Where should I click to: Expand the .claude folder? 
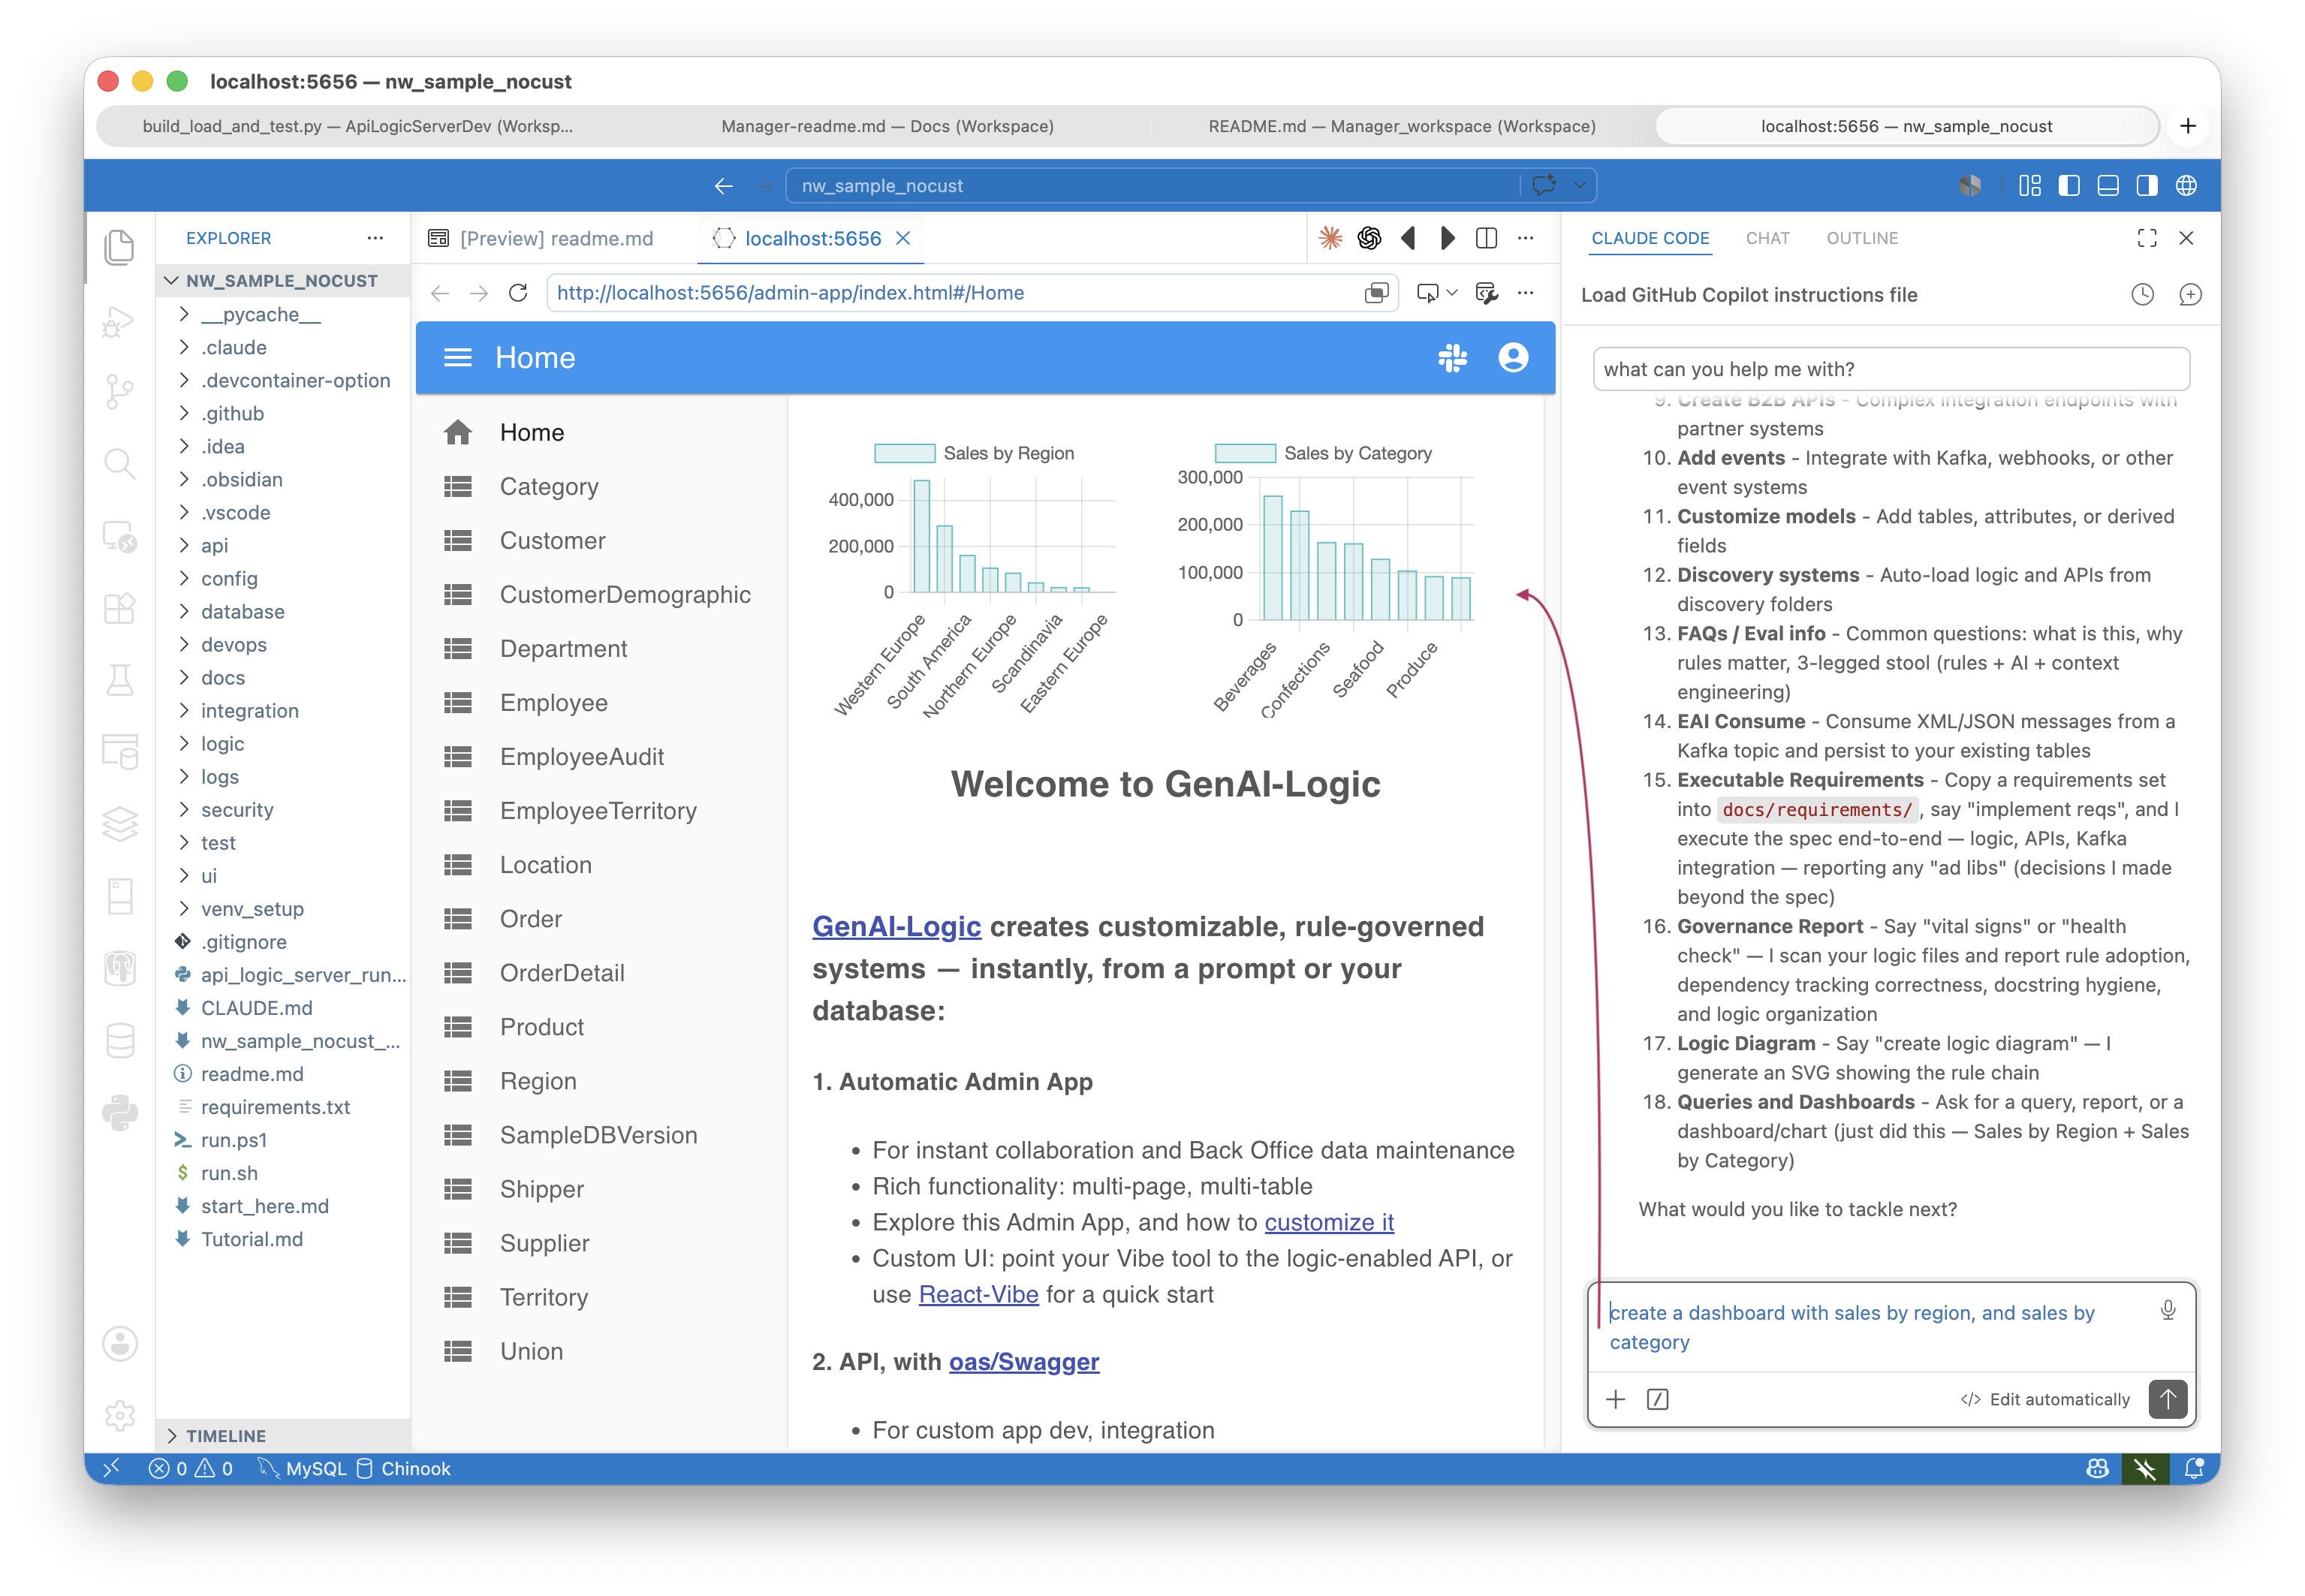click(233, 347)
